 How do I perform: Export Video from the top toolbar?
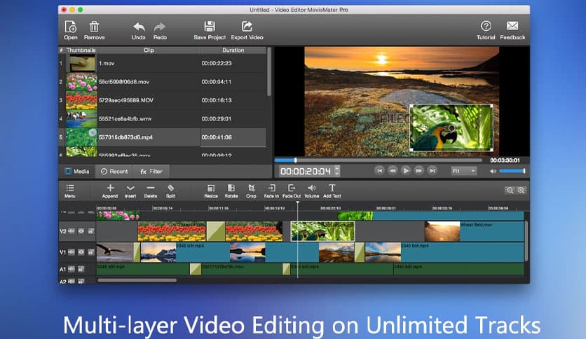247,30
